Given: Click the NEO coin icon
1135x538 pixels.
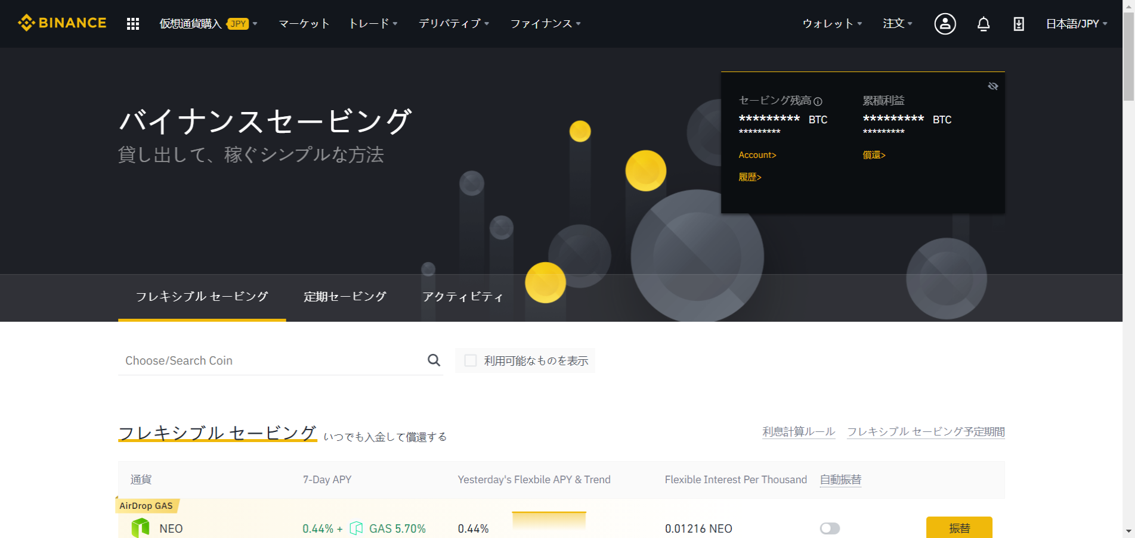Looking at the screenshot, I should [x=140, y=528].
